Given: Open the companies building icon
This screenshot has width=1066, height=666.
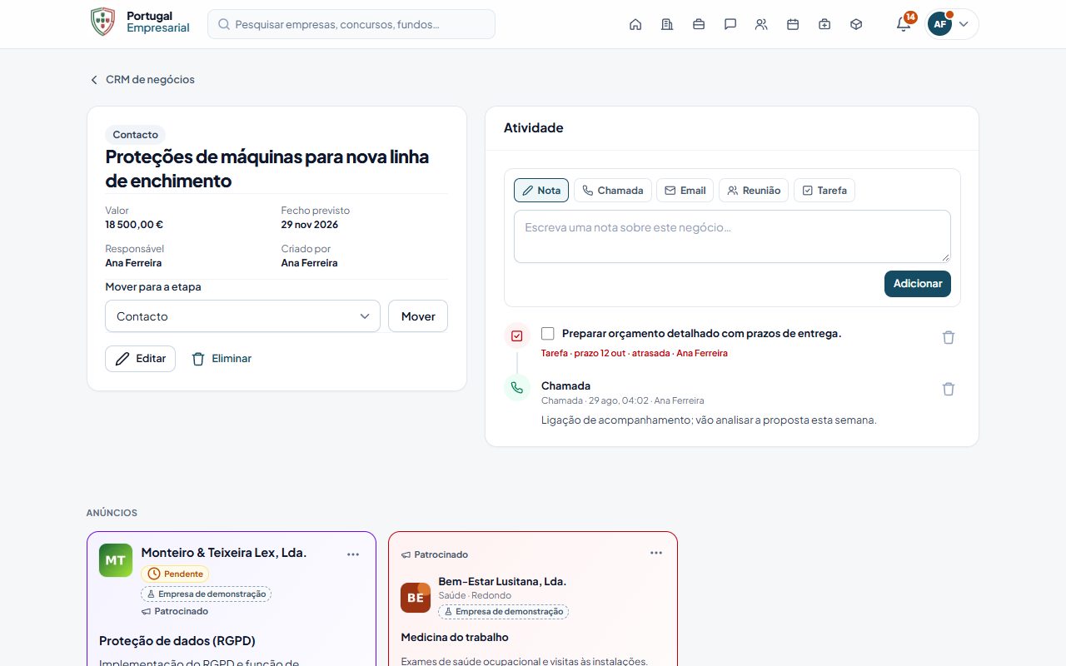Looking at the screenshot, I should pyautogui.click(x=667, y=24).
